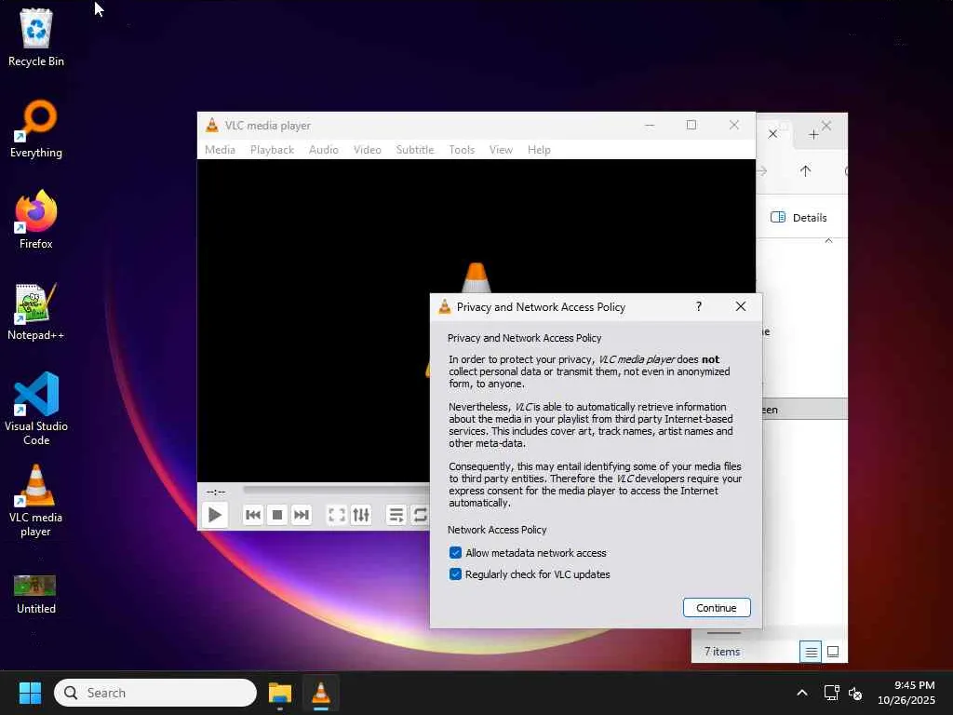Screen dimensions: 953x715
Task: Add a new tab in File Explorer
Action: (x=813, y=134)
